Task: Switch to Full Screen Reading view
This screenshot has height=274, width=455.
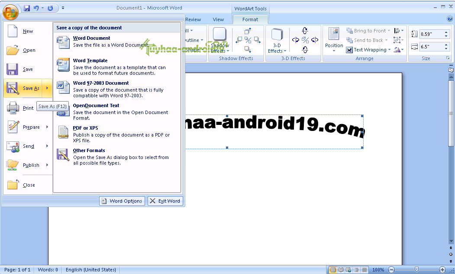Action: click(341, 270)
